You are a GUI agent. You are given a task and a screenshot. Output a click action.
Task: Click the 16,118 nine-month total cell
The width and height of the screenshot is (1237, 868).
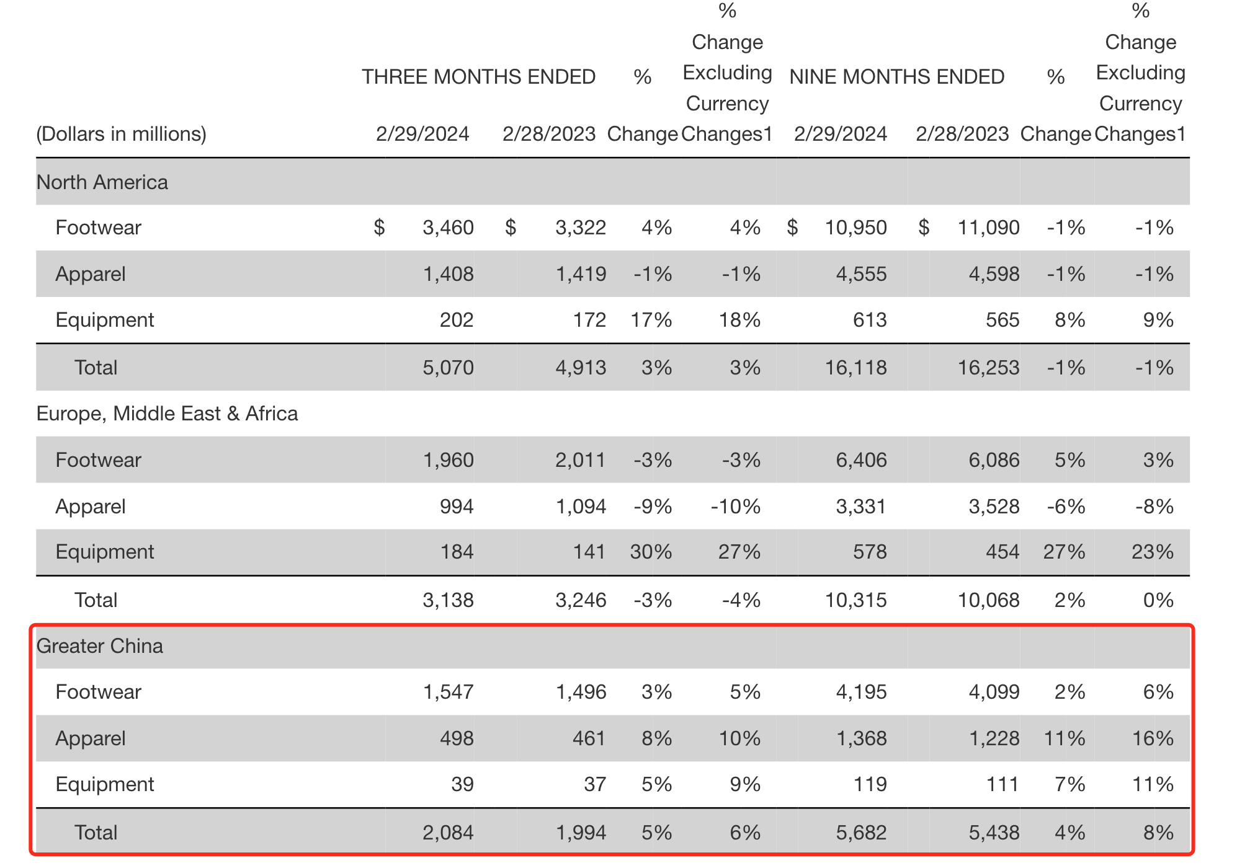pyautogui.click(x=855, y=368)
